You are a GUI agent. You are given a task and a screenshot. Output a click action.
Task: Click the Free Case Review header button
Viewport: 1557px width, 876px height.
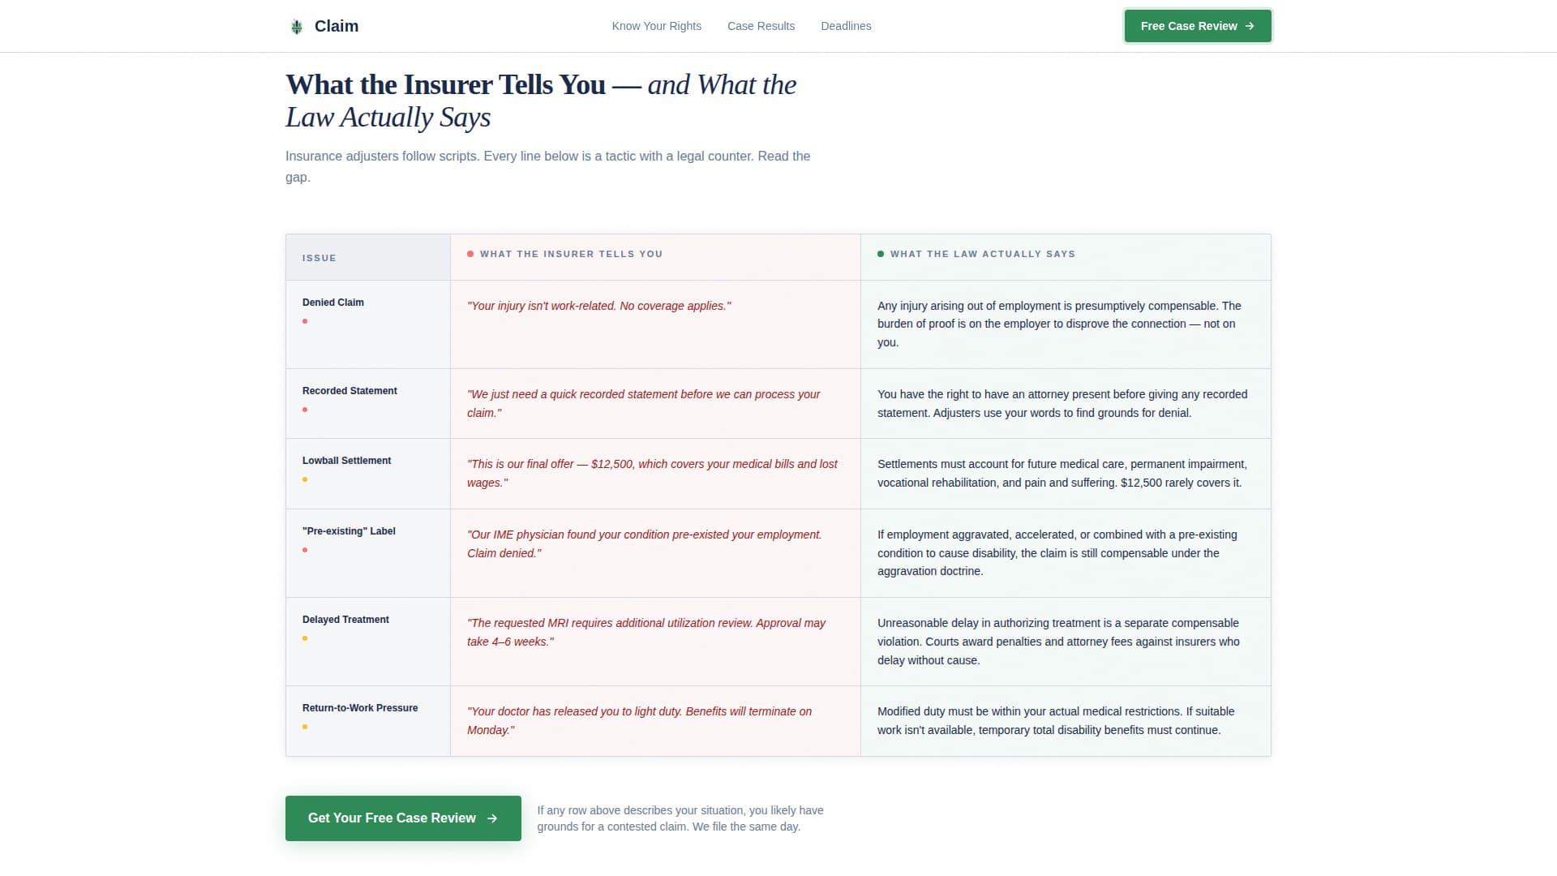click(x=1197, y=26)
